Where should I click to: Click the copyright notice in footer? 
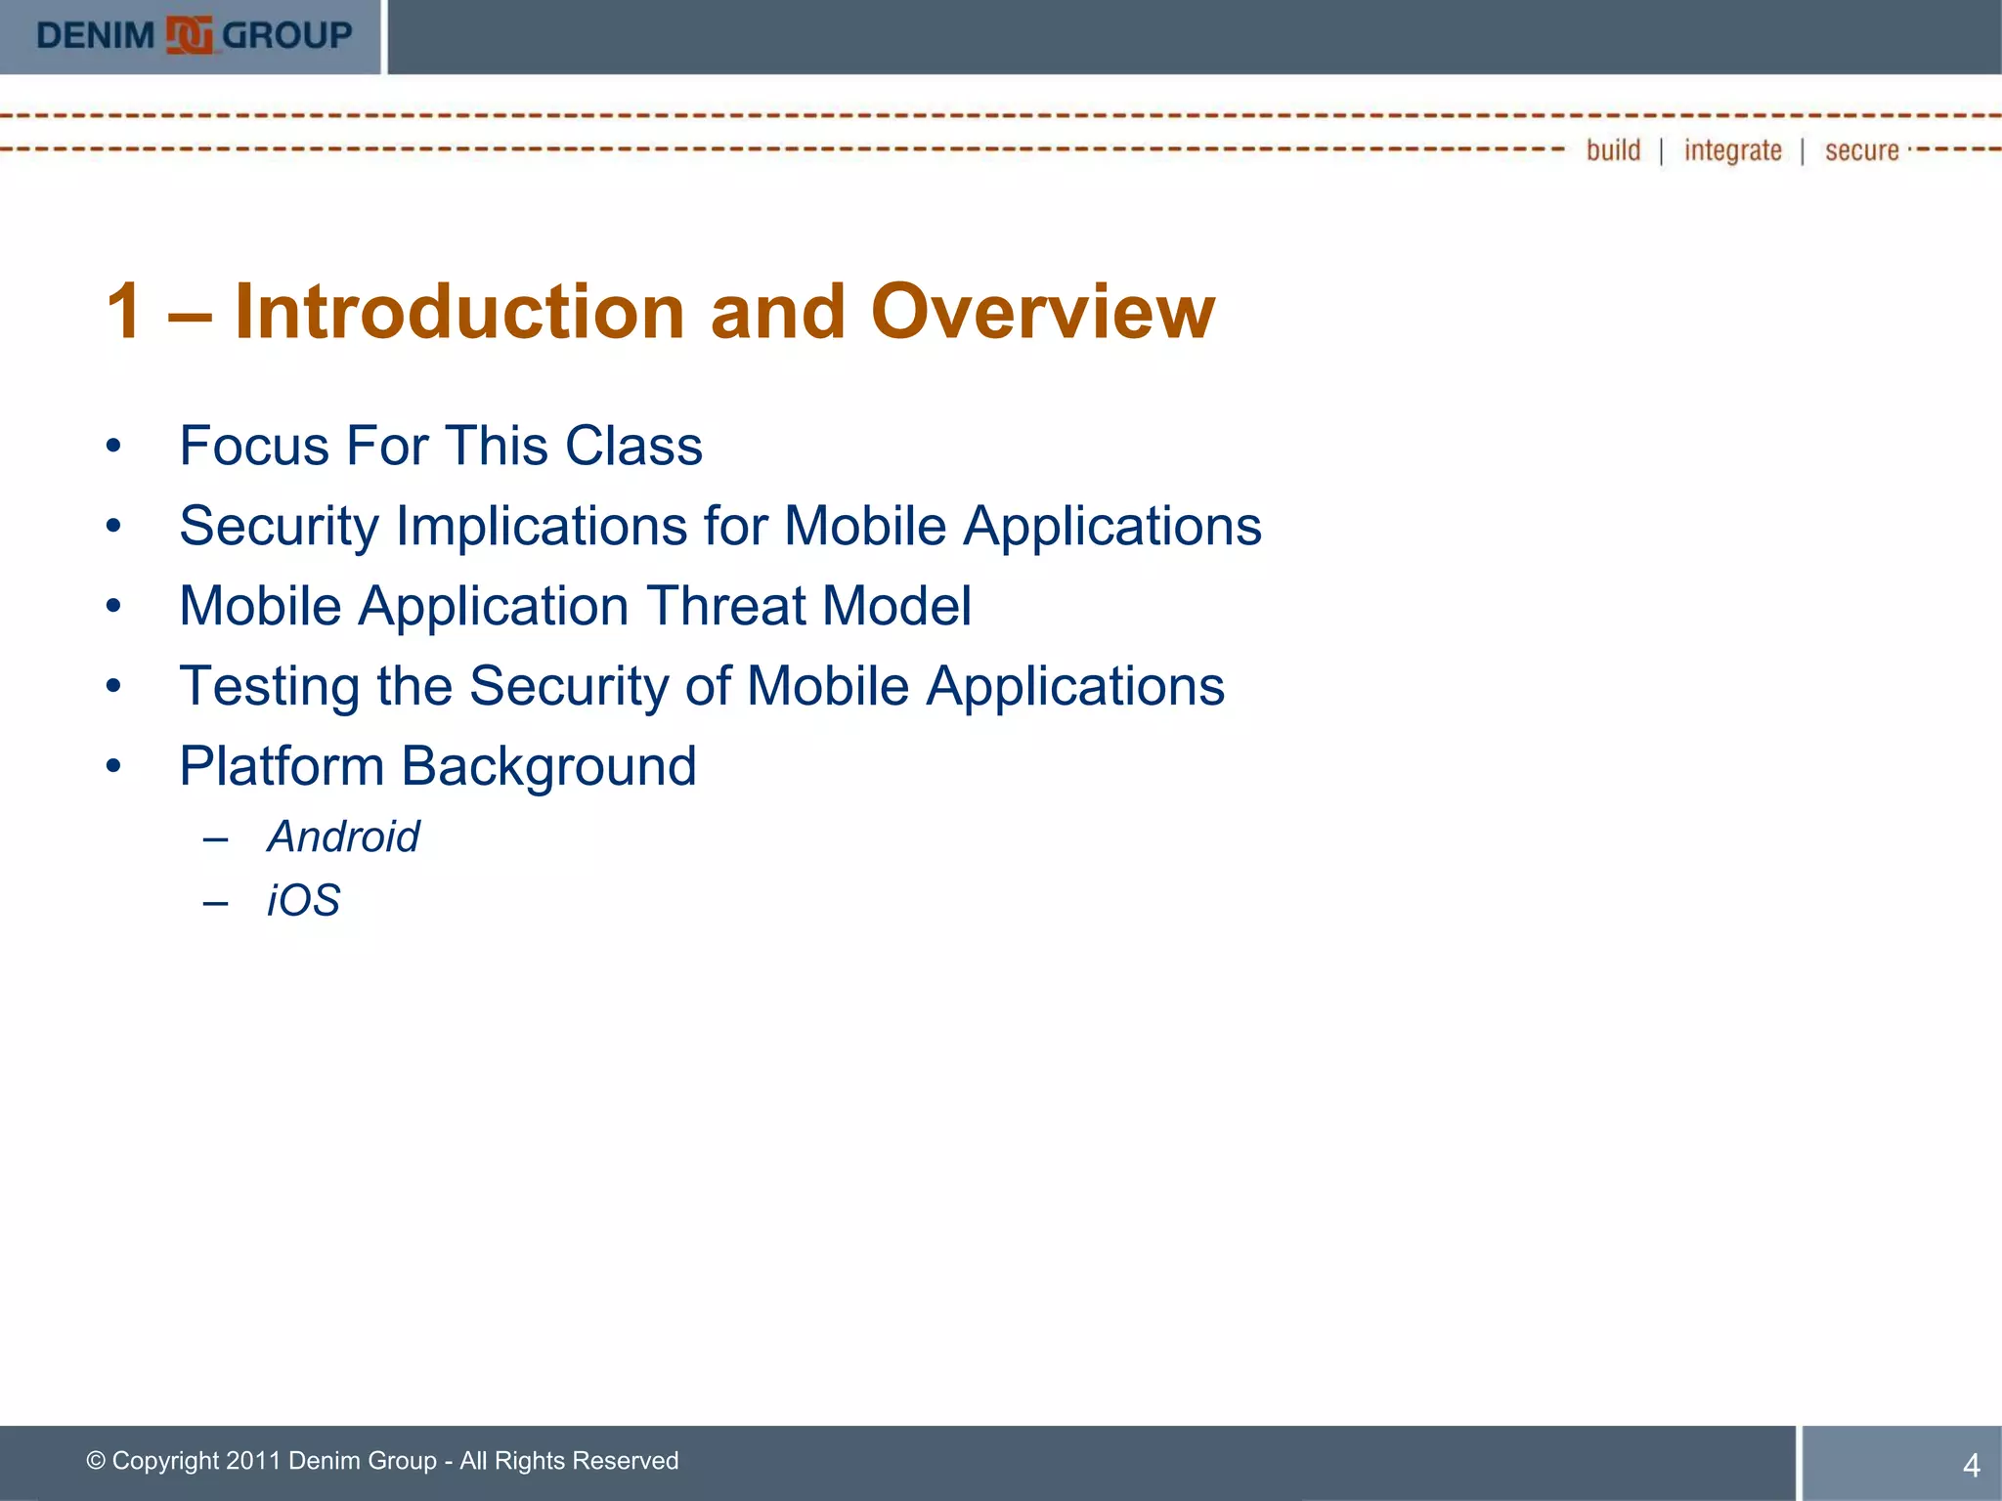(x=382, y=1461)
